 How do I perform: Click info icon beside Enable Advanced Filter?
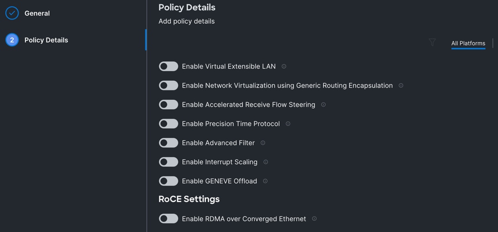click(263, 143)
